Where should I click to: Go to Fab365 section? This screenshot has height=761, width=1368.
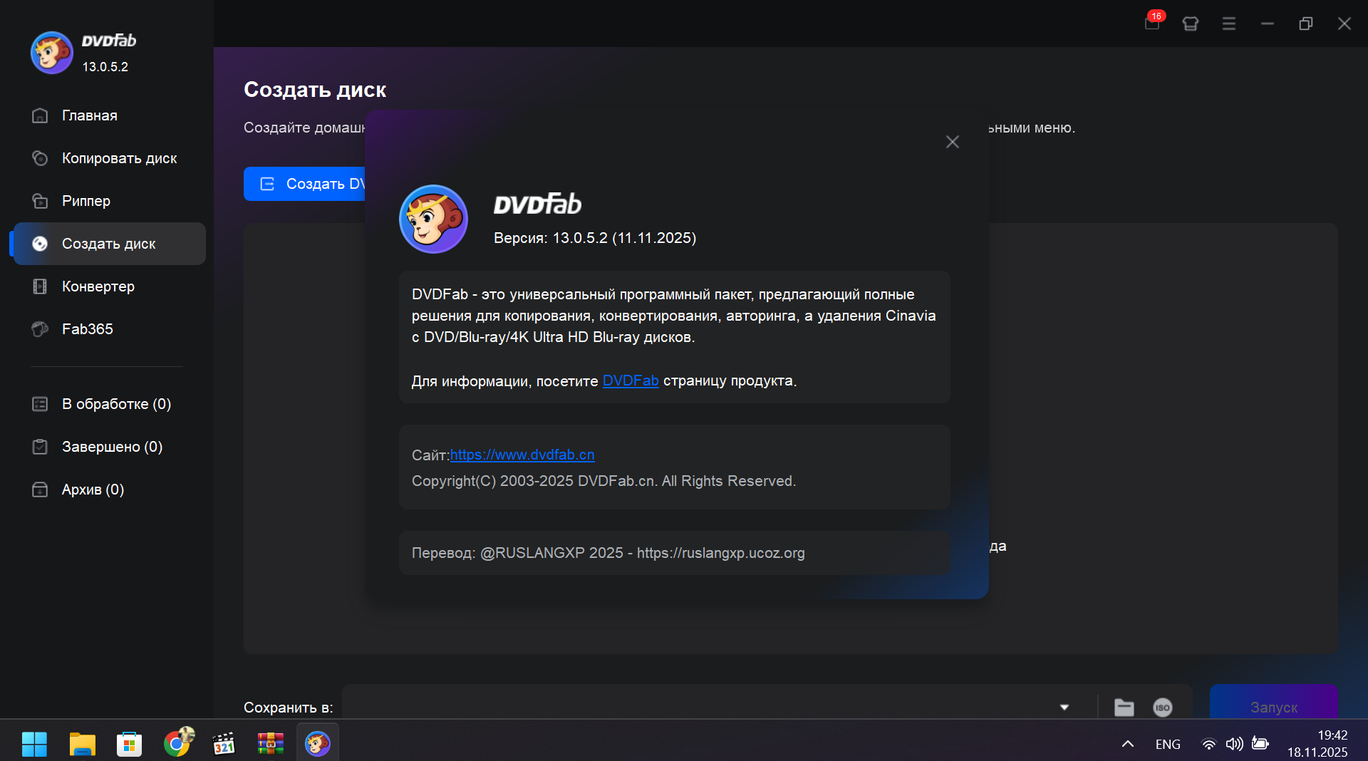point(88,329)
